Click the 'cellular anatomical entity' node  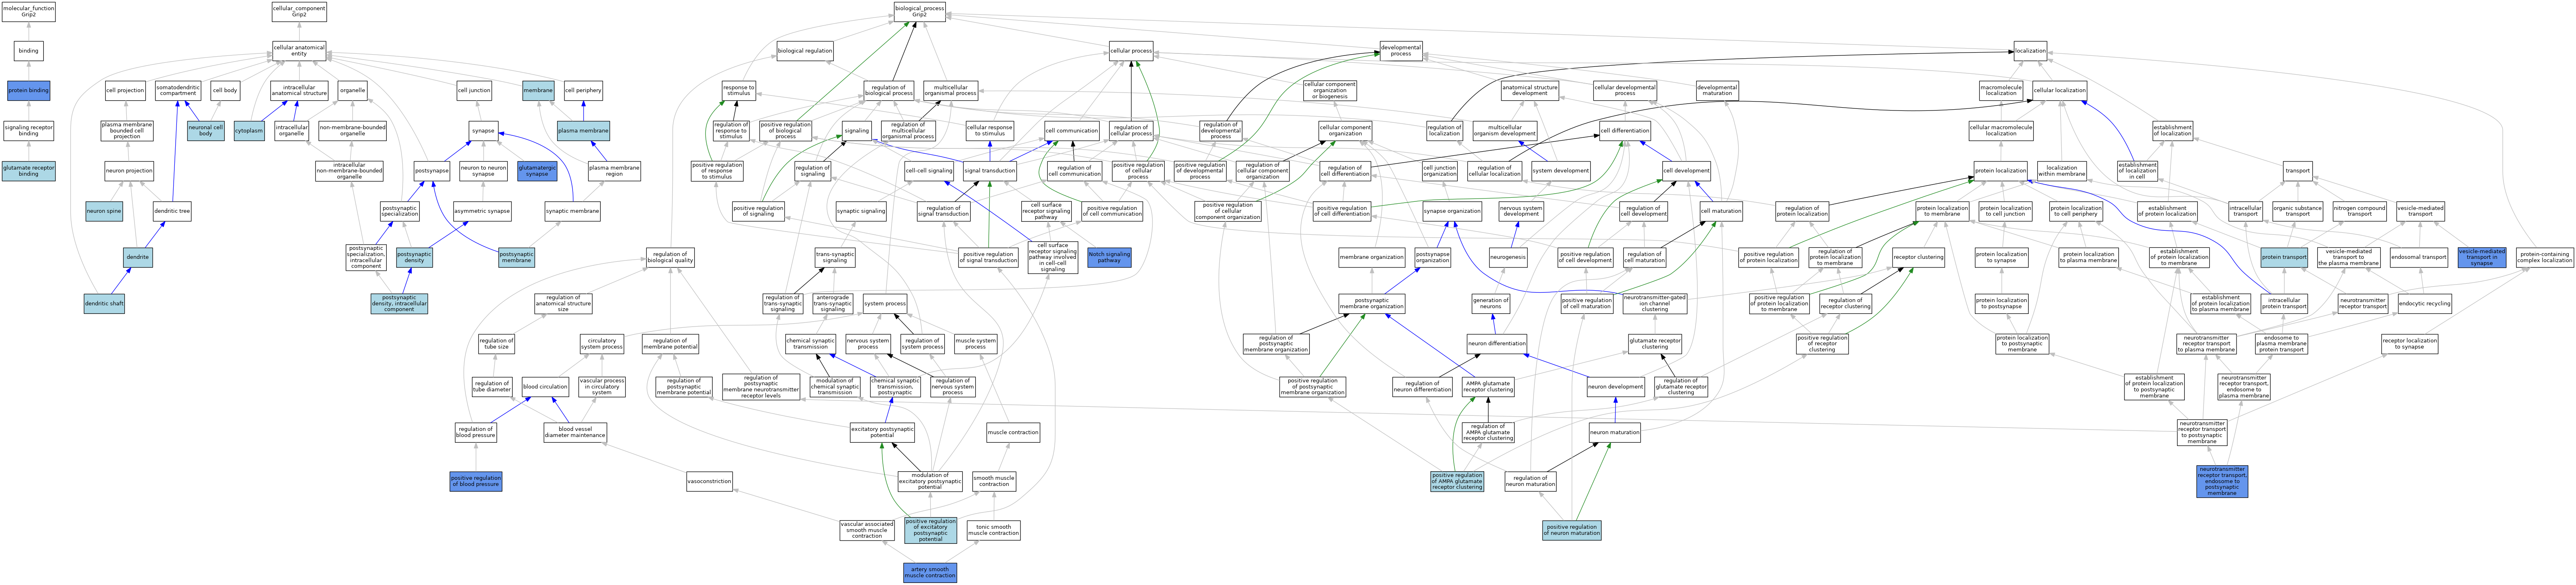point(299,50)
